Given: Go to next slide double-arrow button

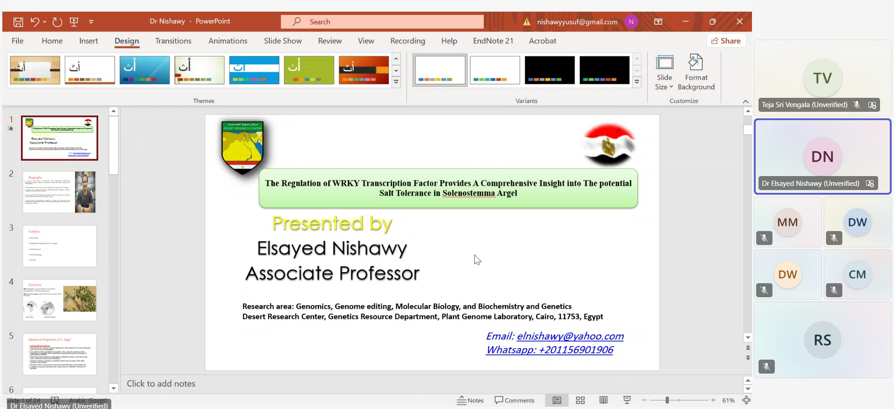Looking at the screenshot, I should click(x=748, y=358).
